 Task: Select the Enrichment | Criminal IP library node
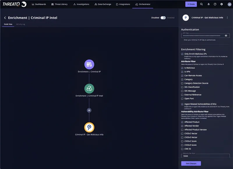pos(89,65)
